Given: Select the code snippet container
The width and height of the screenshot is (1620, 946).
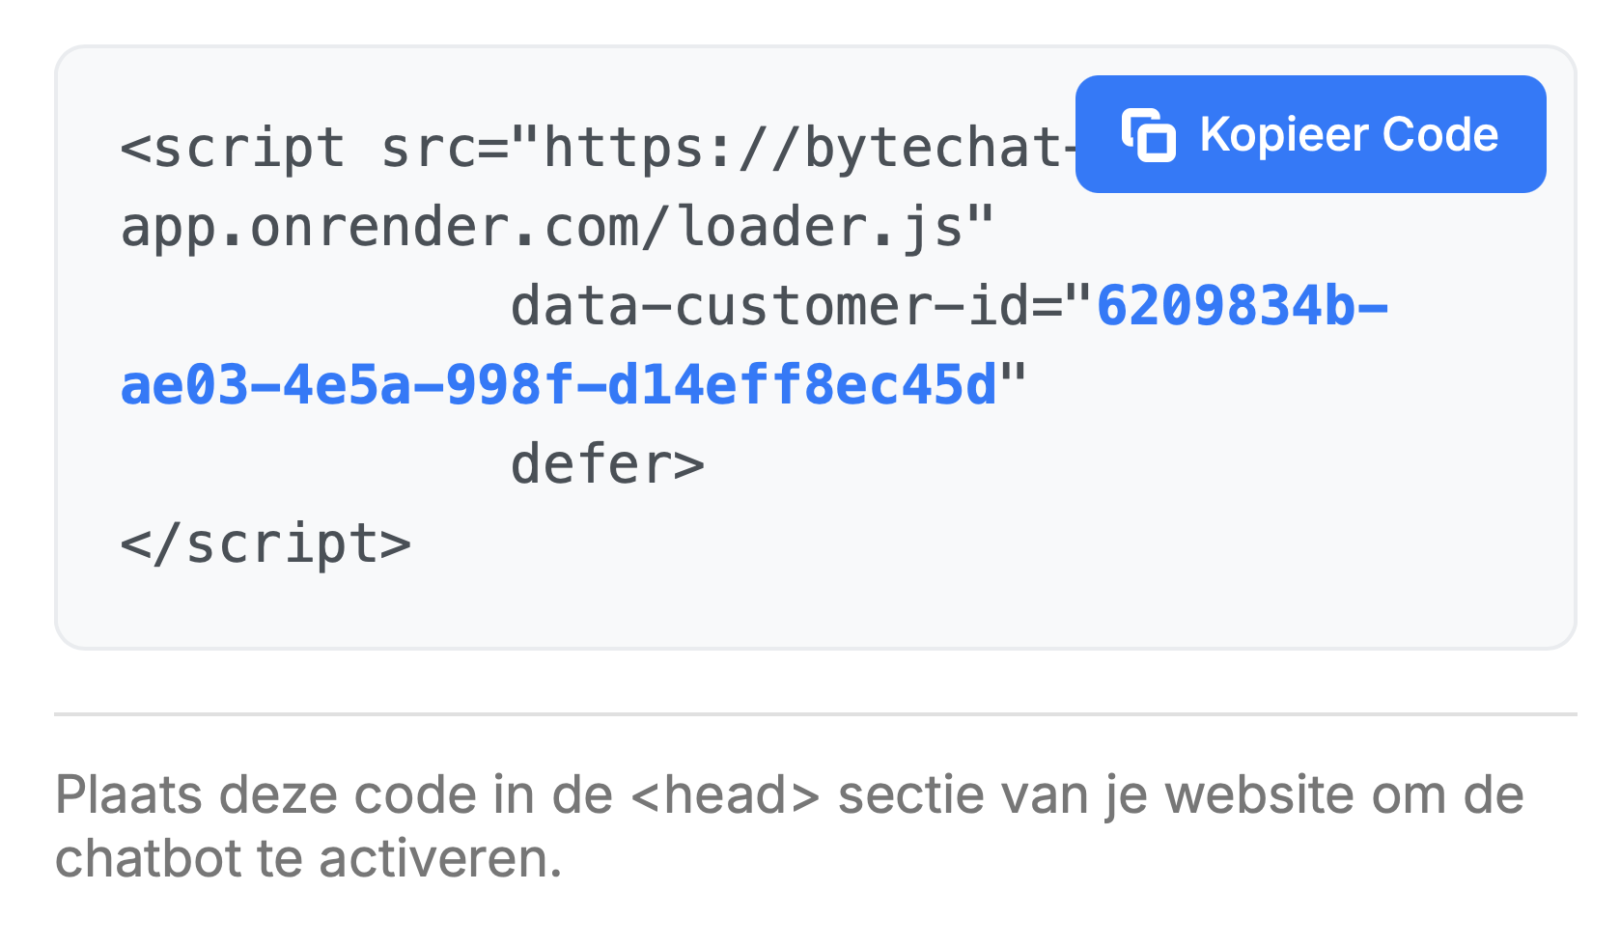Looking at the screenshot, I should coord(811,348).
